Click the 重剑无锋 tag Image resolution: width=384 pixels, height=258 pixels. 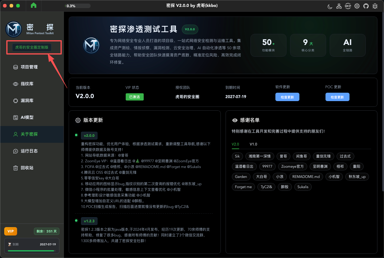coord(323,156)
